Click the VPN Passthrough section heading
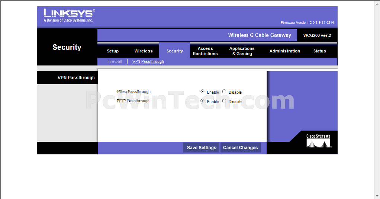The height and width of the screenshot is (199, 380). pos(76,78)
